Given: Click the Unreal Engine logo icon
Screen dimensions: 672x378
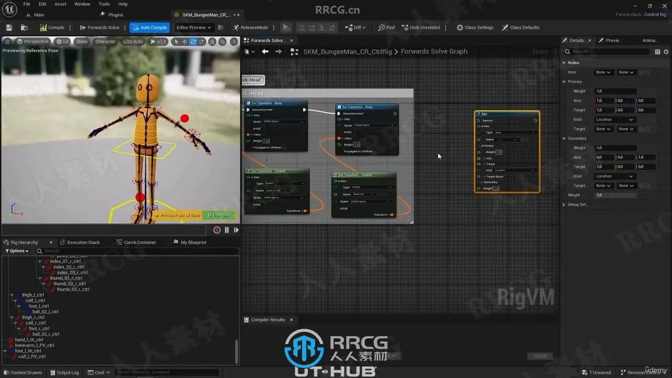Looking at the screenshot, I should [10, 9].
